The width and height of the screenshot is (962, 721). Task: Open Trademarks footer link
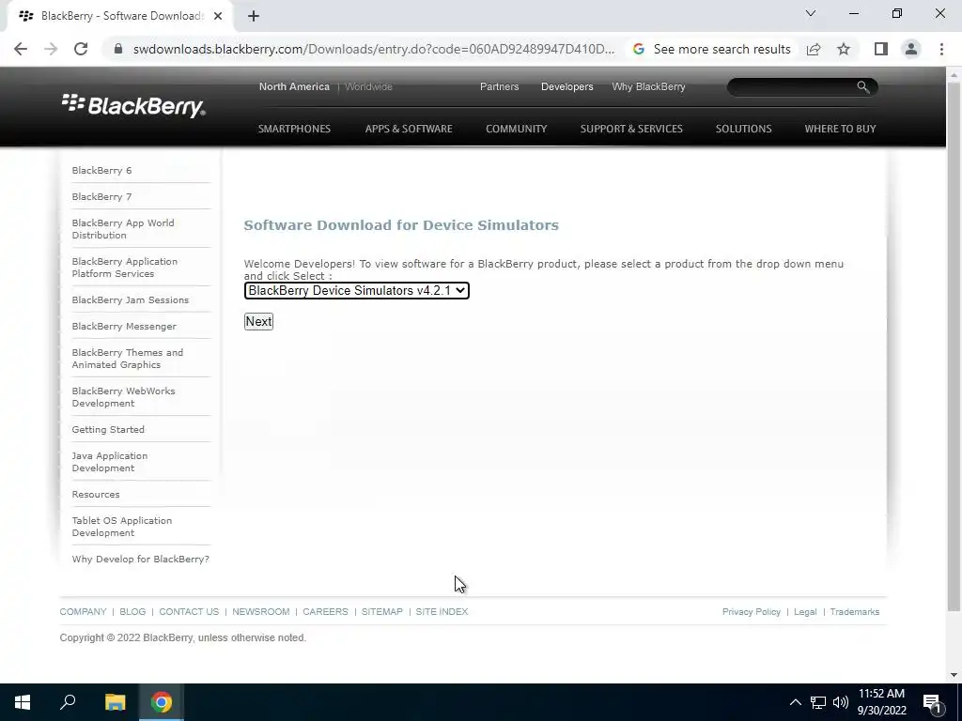point(855,612)
